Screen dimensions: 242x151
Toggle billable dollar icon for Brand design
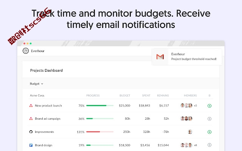pos(209,145)
